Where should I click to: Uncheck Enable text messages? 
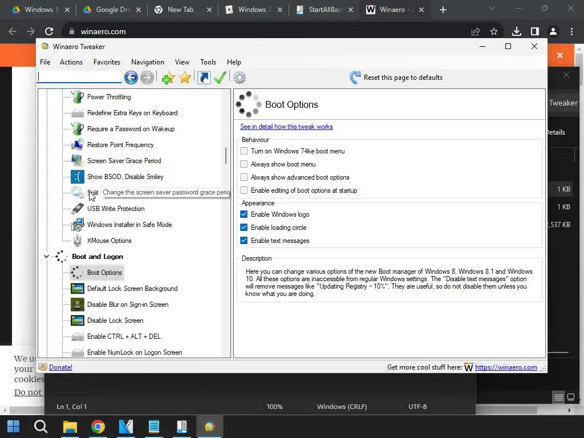coord(244,241)
